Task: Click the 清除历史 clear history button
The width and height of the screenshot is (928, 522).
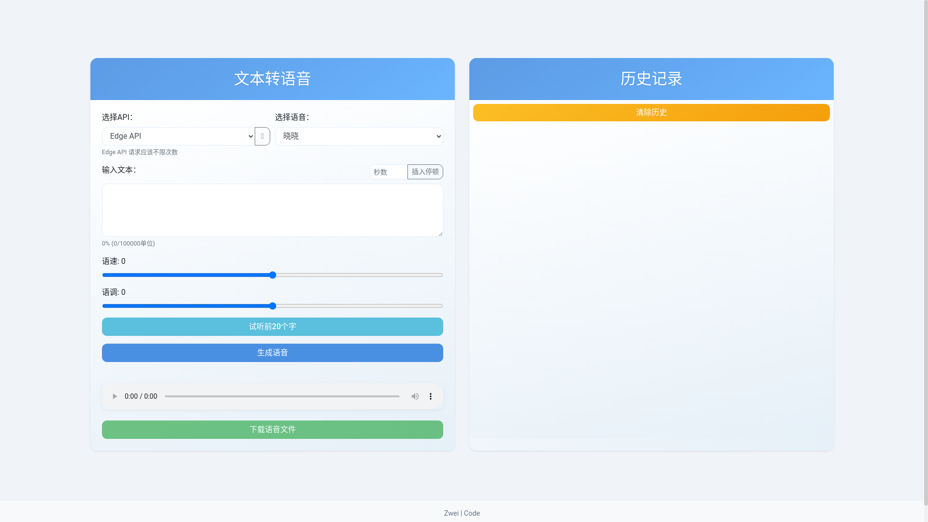Action: pyautogui.click(x=652, y=113)
